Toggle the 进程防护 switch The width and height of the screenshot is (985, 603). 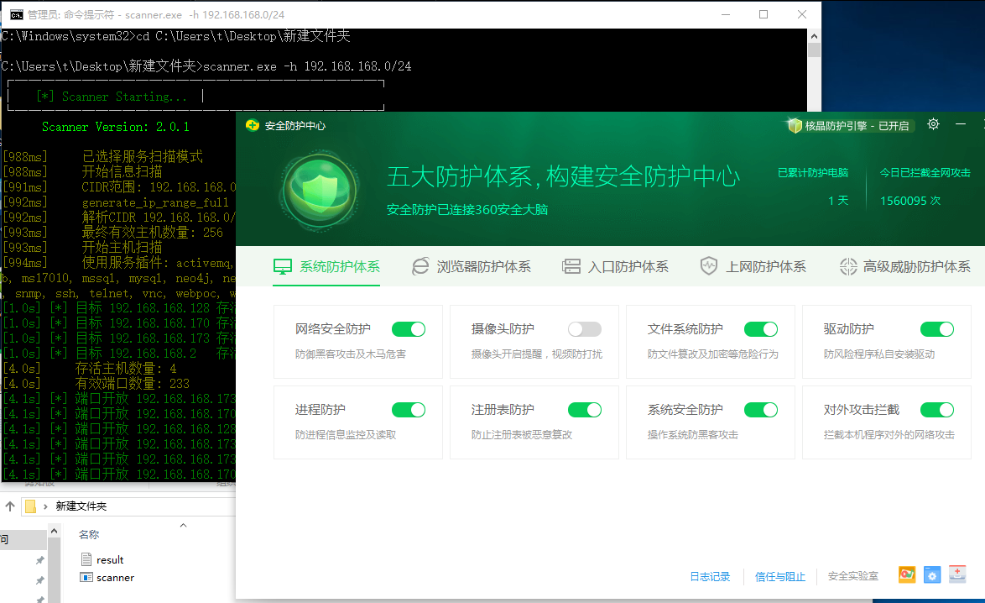coord(409,410)
